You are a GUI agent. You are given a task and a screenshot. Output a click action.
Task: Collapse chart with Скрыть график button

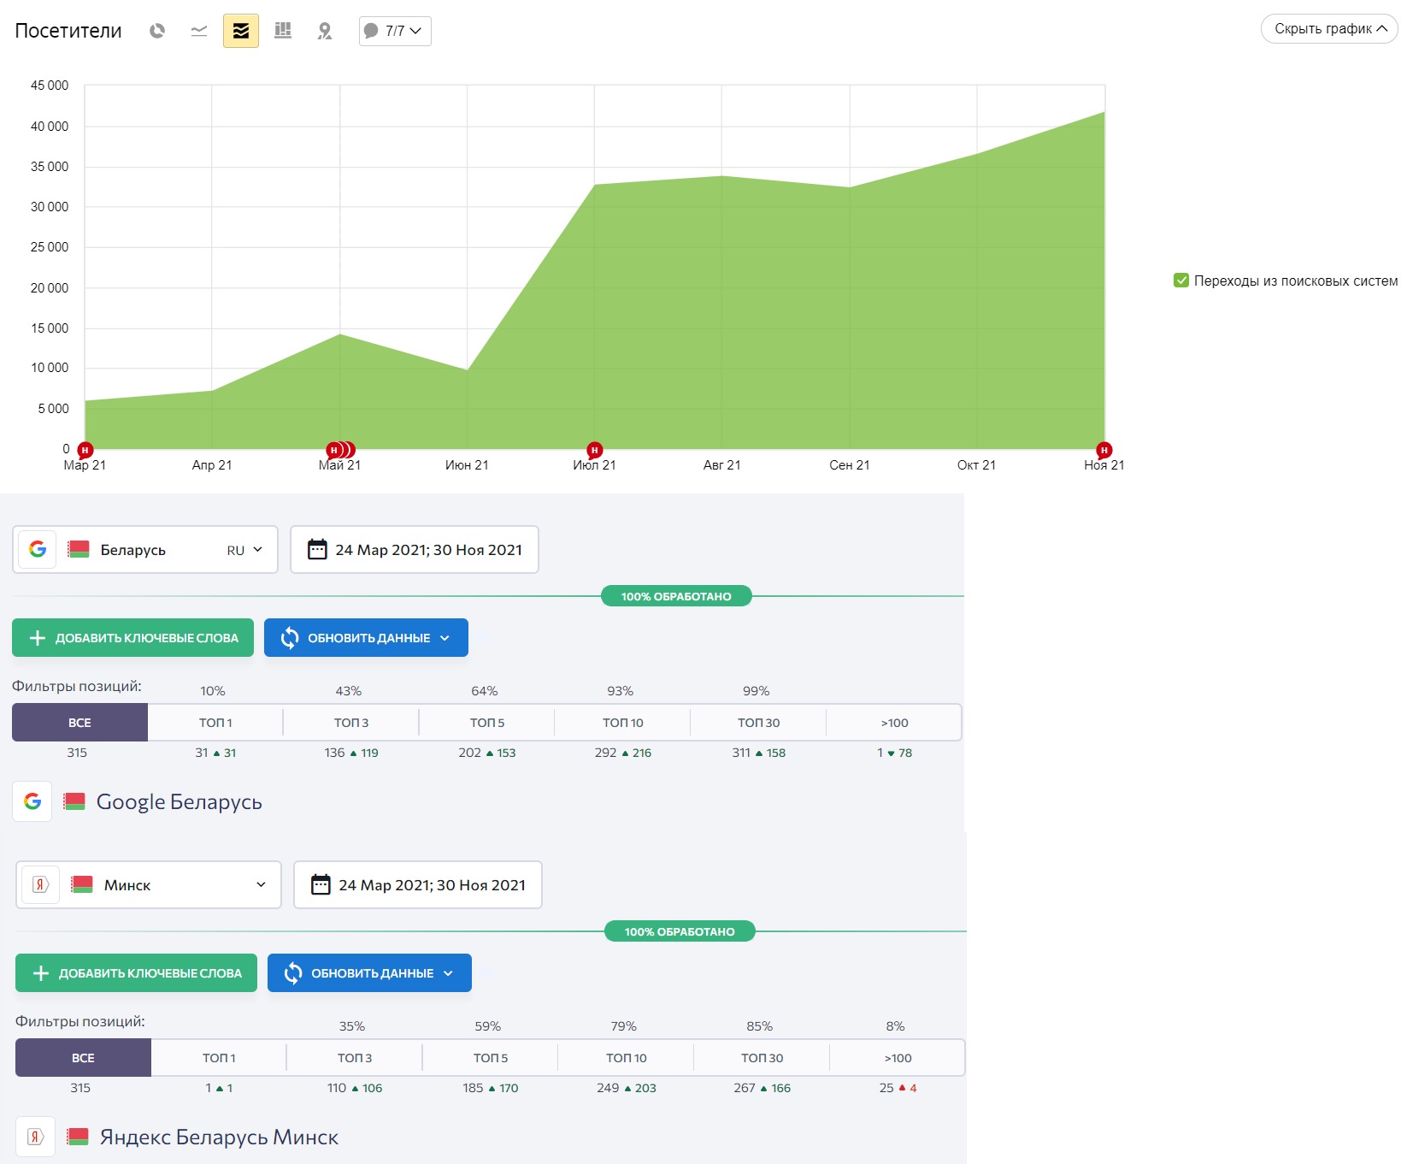click(1329, 29)
